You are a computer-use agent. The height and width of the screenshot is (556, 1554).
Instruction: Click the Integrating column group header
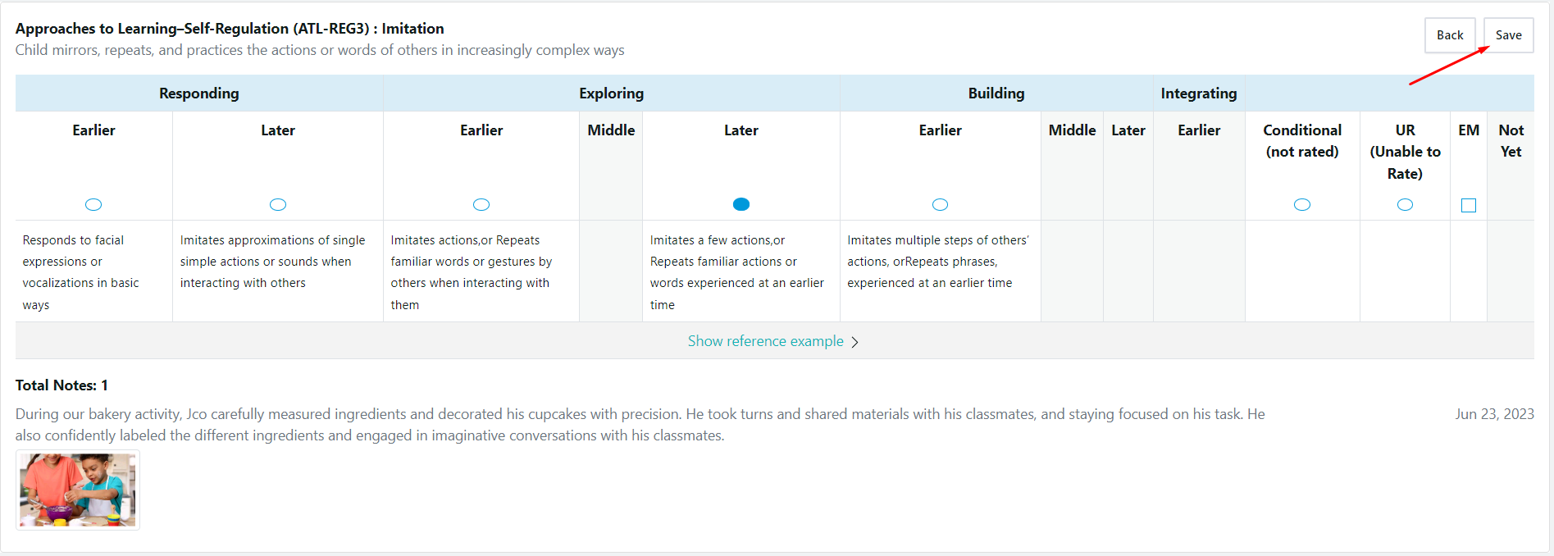click(x=1199, y=93)
